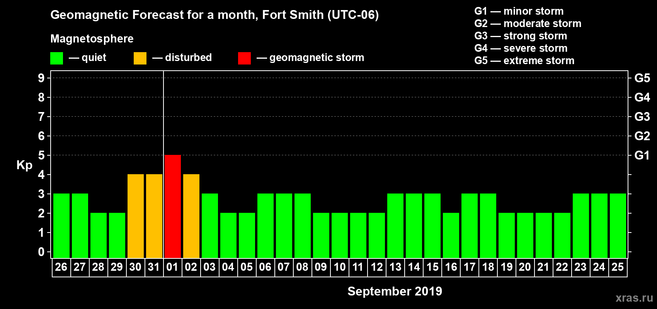Click the 'September 2019' label

tap(395, 291)
